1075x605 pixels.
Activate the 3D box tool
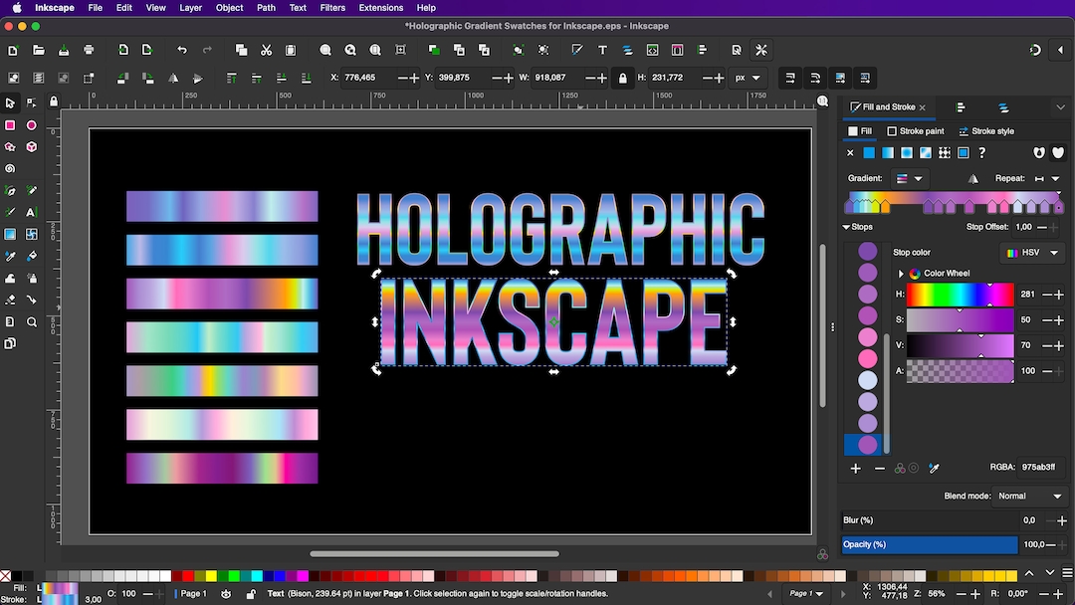click(31, 146)
